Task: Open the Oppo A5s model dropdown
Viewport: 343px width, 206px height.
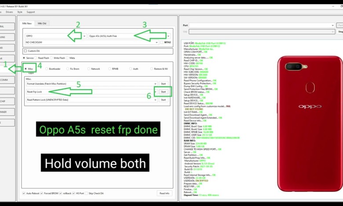Action: (168, 36)
